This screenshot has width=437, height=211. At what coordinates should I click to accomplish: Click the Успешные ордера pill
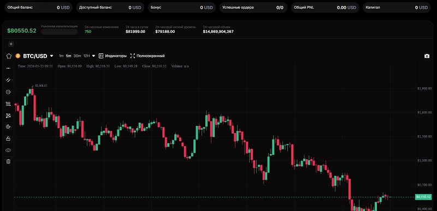(253, 8)
